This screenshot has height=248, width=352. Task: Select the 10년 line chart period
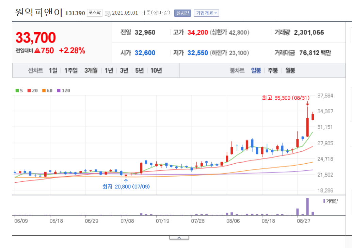pyautogui.click(x=156, y=71)
